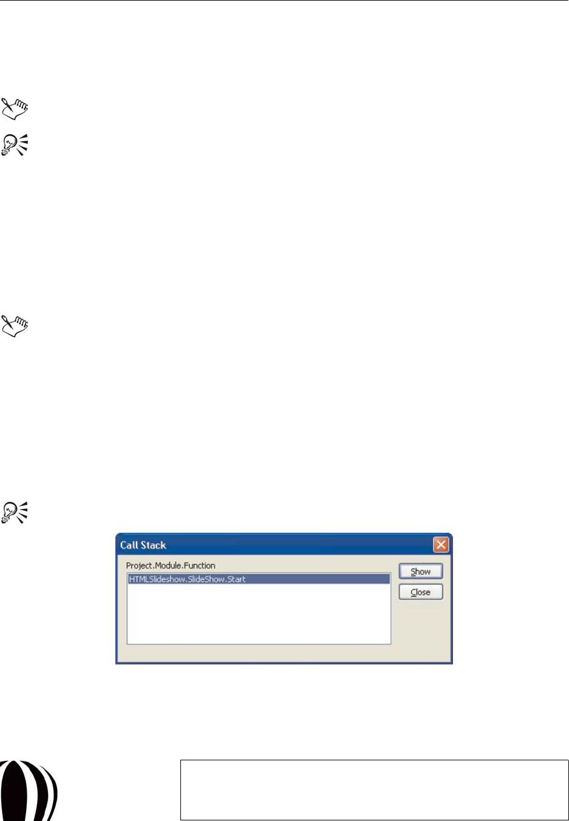This screenshot has height=821, width=569.
Task: Dismiss the Call Stack dialog with the red X
Action: tap(441, 545)
